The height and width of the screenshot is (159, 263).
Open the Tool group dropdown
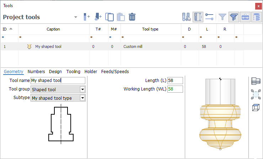tap(82, 89)
